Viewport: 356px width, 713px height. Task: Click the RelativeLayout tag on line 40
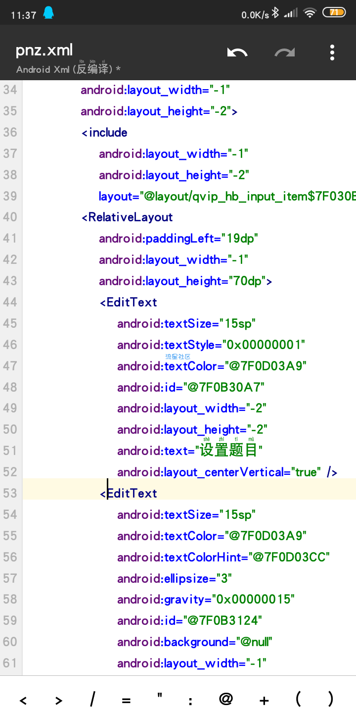(x=130, y=217)
